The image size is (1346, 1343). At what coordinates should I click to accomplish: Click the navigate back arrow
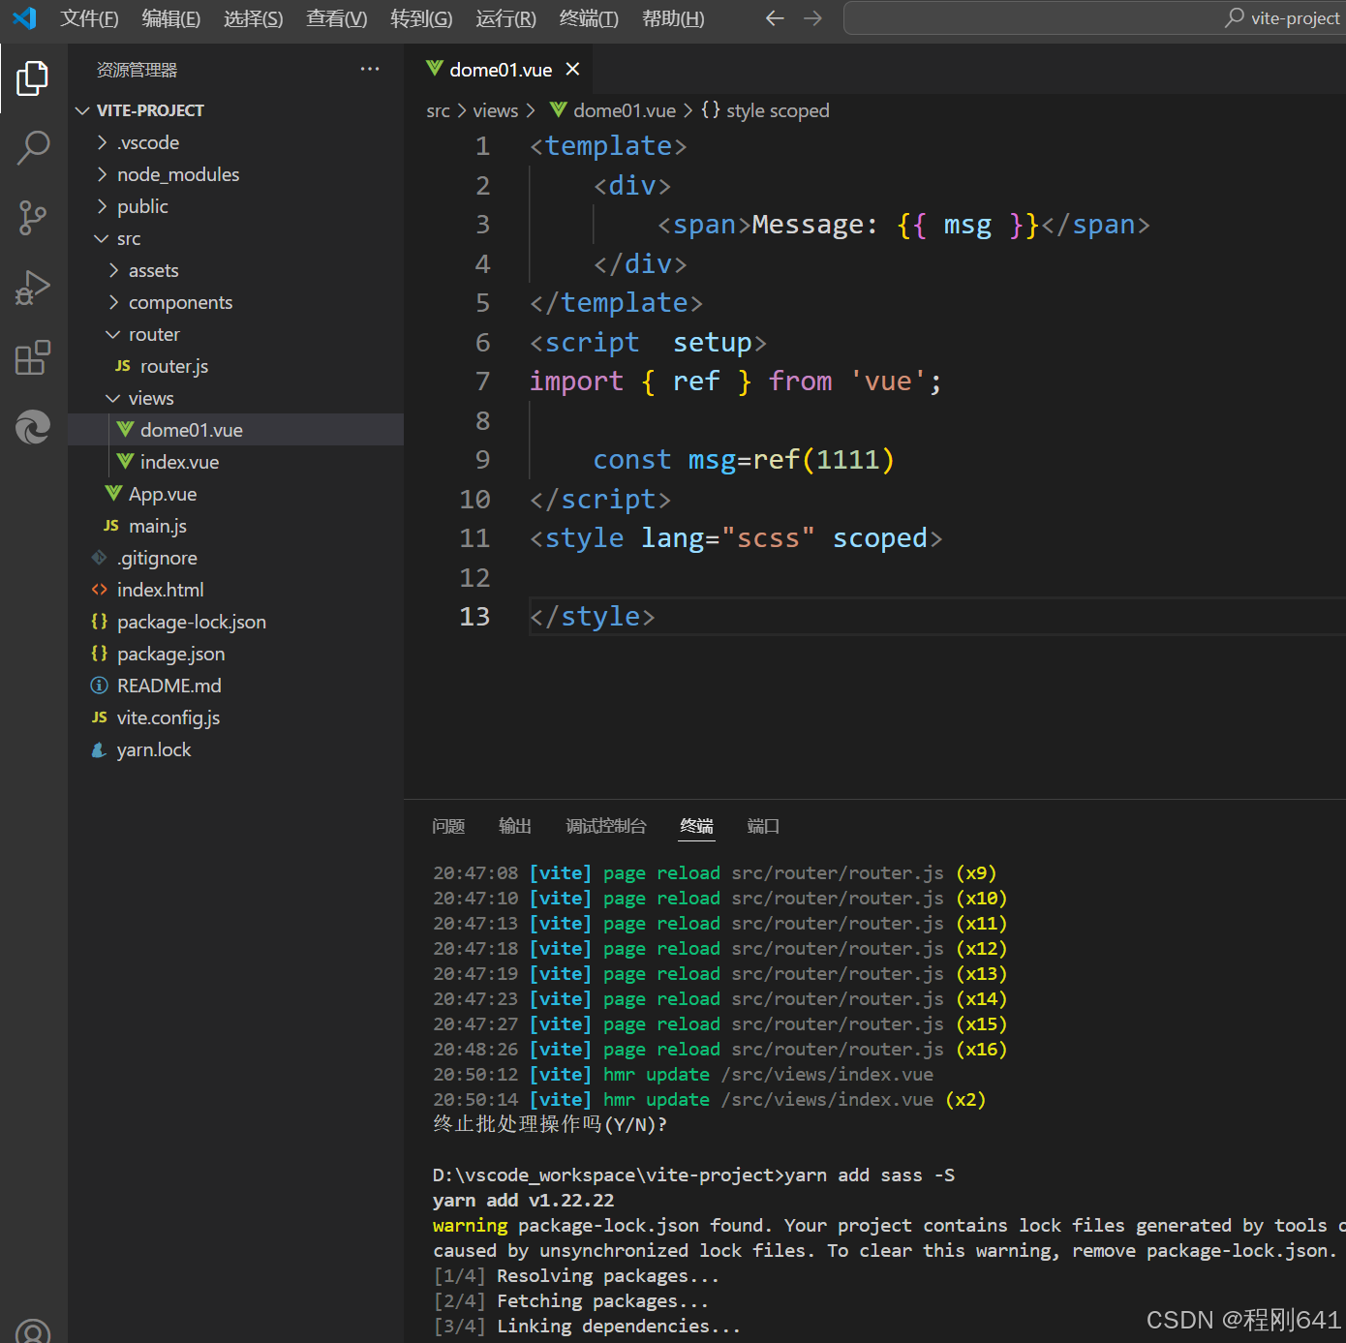pos(774,18)
